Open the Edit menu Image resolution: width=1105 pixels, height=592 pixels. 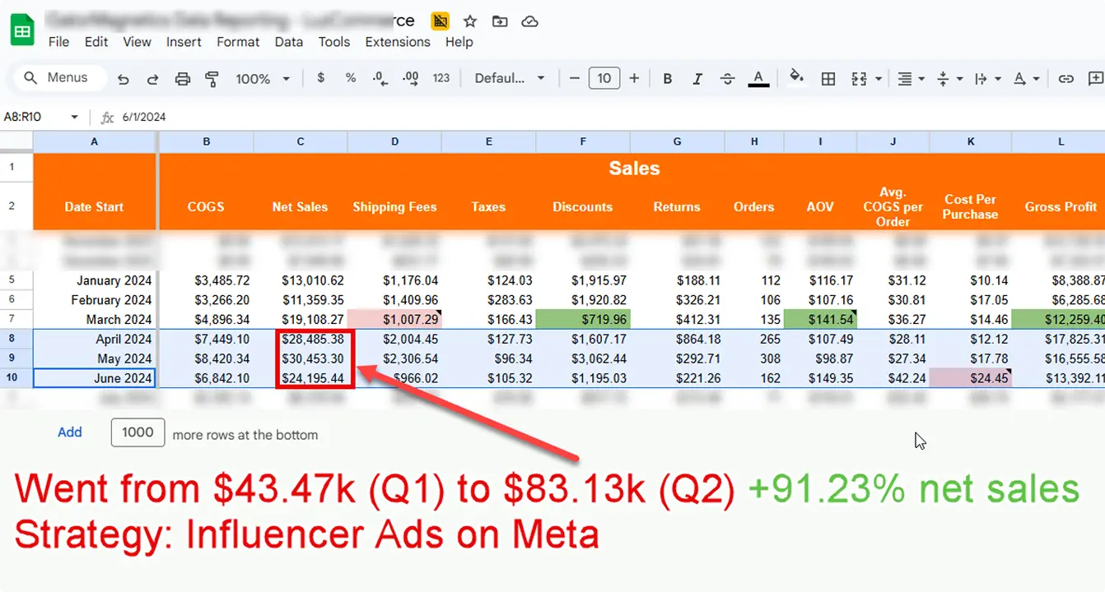96,42
